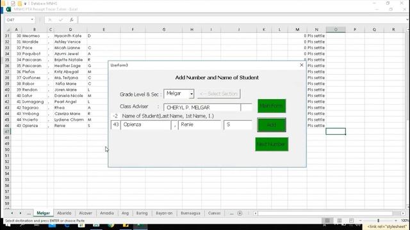Click cell with Lydiene Charm
The image size is (410, 230).
pyautogui.click(x=70, y=119)
